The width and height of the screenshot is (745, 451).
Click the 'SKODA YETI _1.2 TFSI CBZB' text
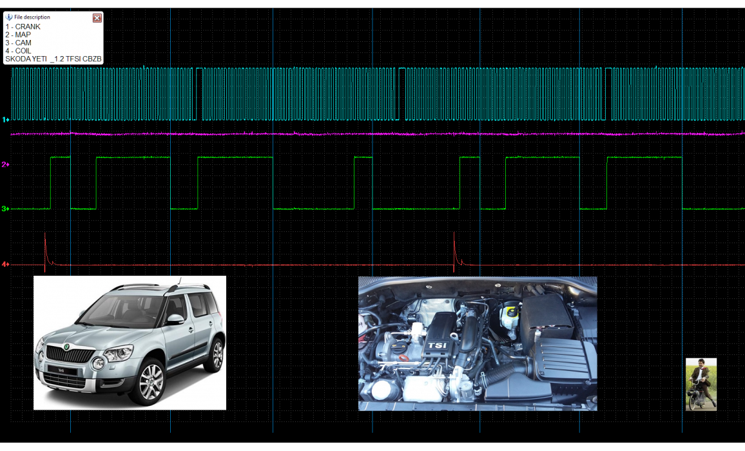(x=53, y=59)
